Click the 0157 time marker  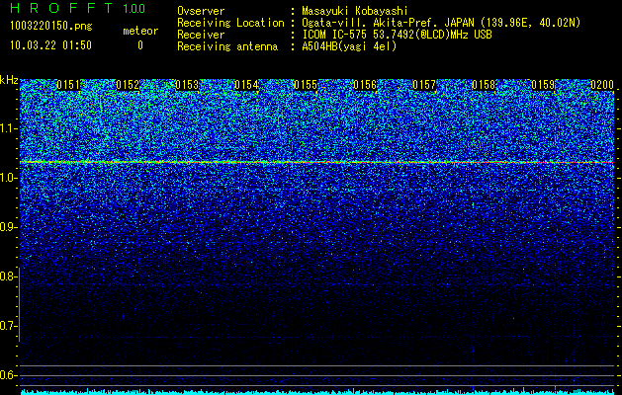[x=424, y=85]
